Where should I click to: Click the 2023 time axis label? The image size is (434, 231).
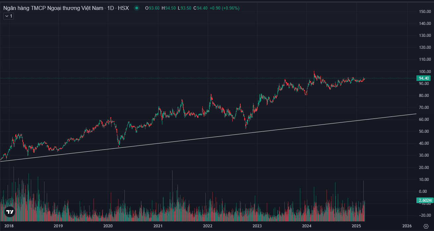pyautogui.click(x=257, y=226)
